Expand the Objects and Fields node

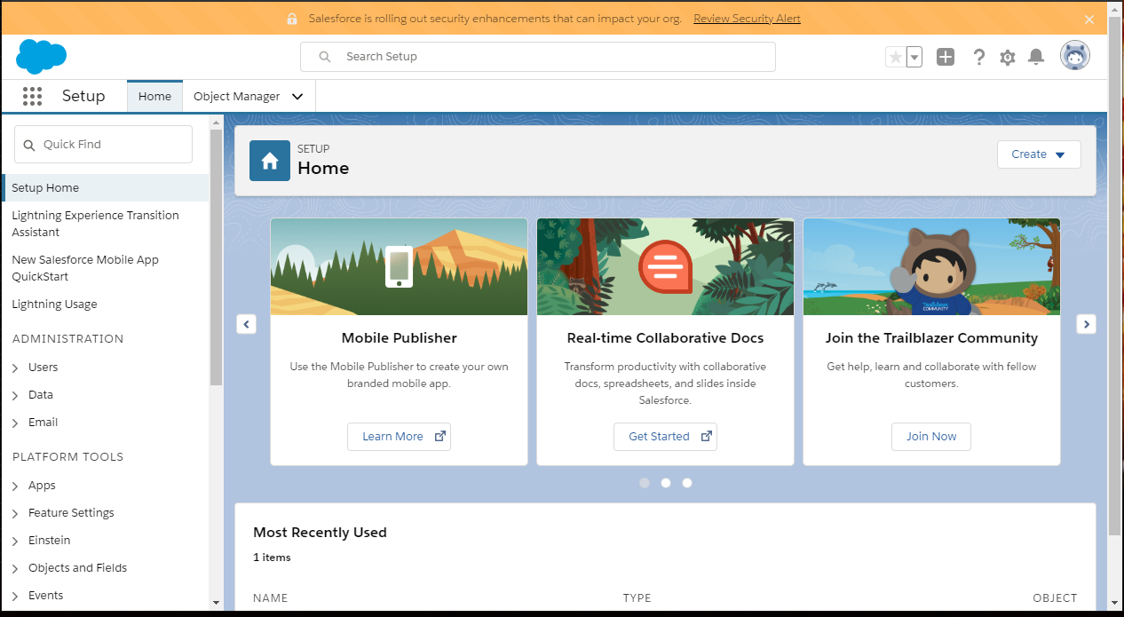pos(15,568)
